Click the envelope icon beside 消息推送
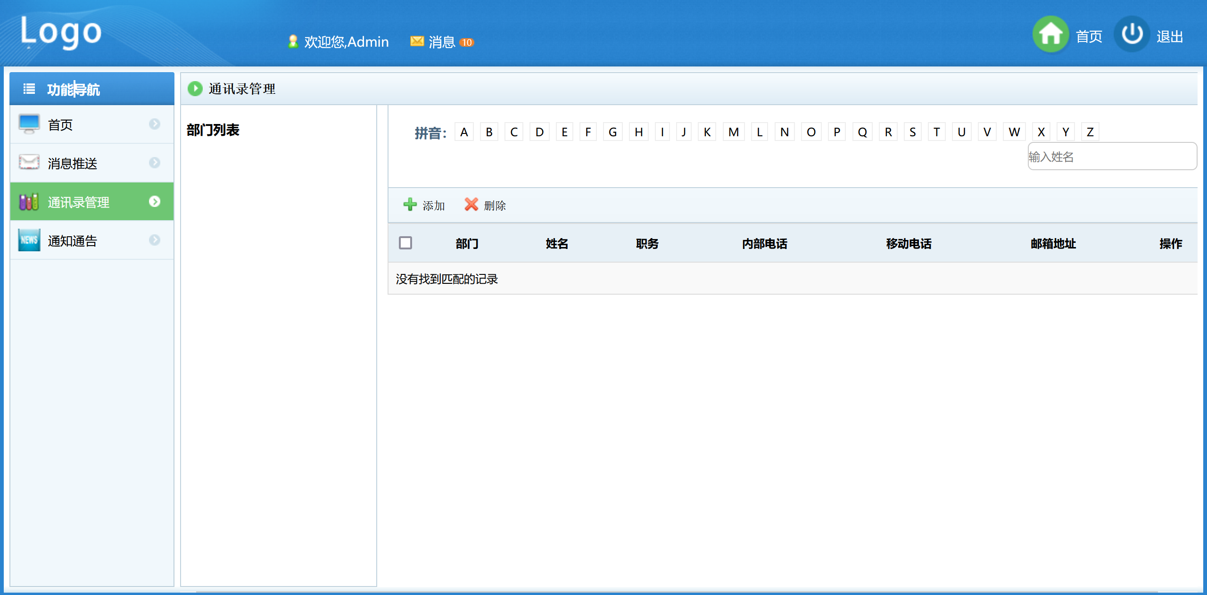1207x595 pixels. (x=29, y=163)
